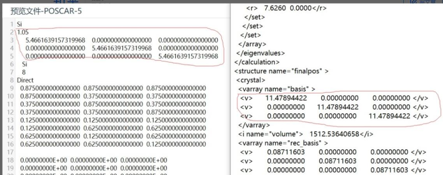Click the '</calculation>' closing tag

coord(257,62)
